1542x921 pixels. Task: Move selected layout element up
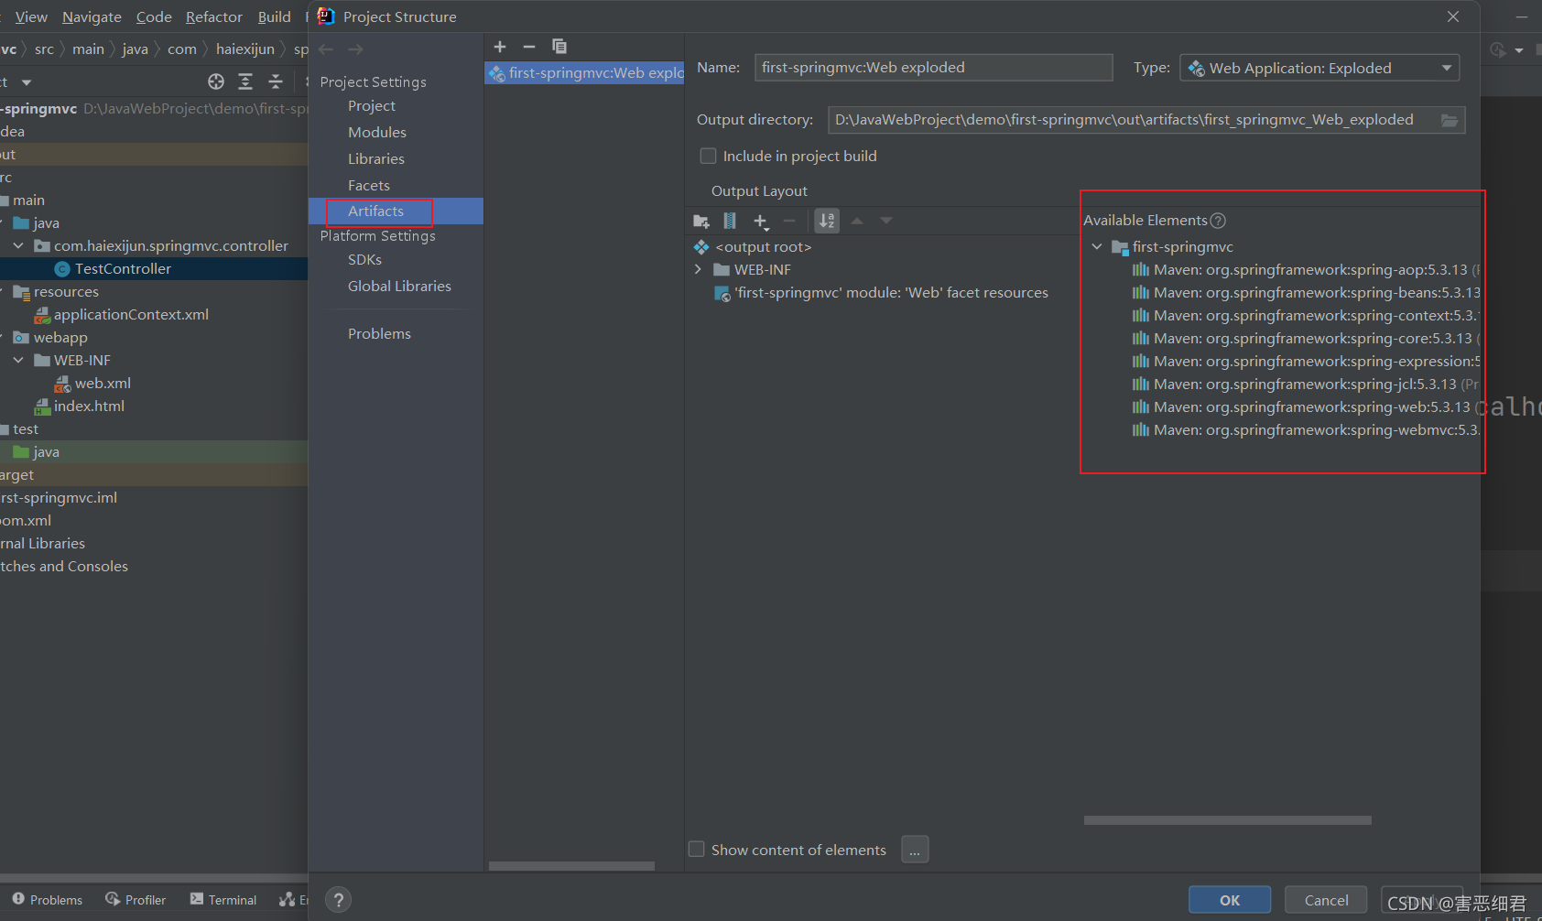[x=857, y=221]
